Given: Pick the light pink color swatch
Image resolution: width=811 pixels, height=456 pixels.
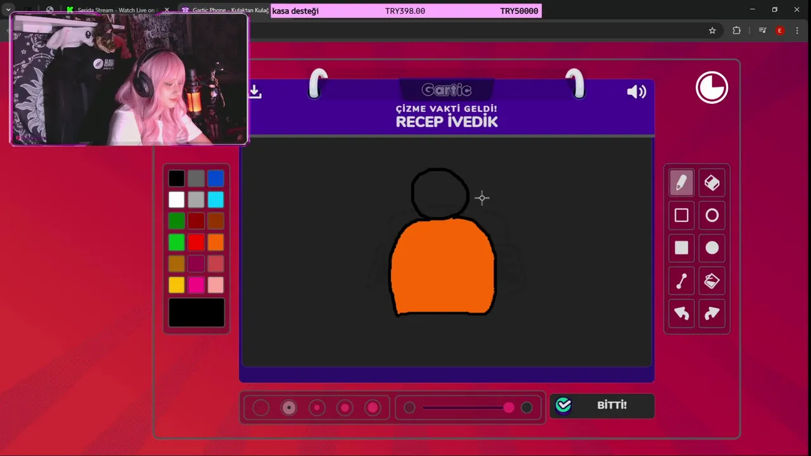Looking at the screenshot, I should pos(216,285).
